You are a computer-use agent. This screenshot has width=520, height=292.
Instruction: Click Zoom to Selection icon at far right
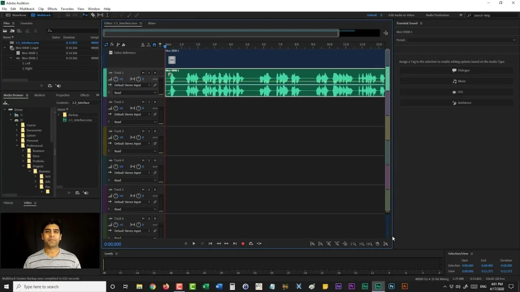[x=386, y=244]
